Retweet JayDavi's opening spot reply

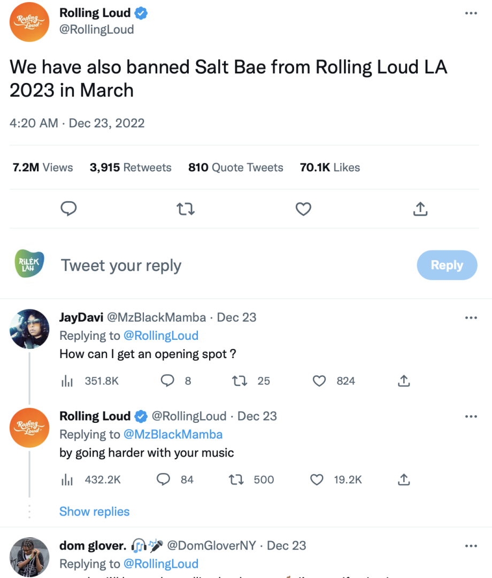coord(239,381)
